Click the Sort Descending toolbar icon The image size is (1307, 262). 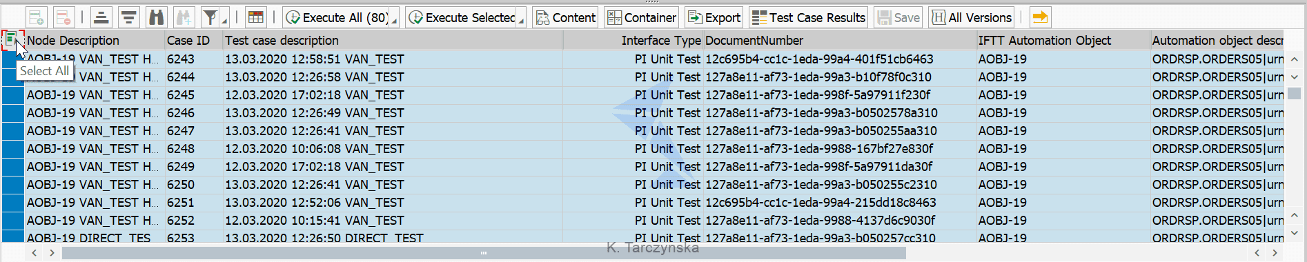point(128,17)
